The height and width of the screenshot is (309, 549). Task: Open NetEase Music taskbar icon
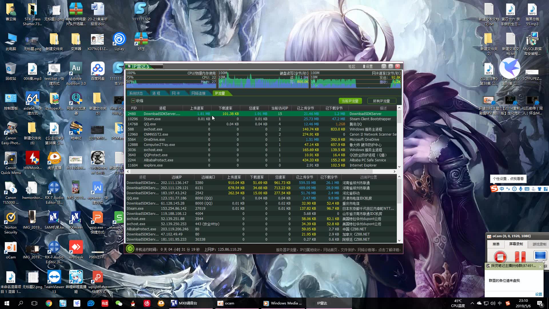(x=147, y=303)
